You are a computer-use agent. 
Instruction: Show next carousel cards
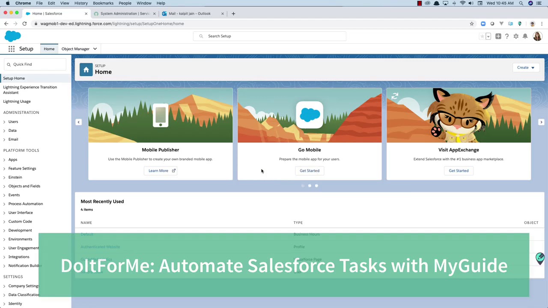click(541, 122)
